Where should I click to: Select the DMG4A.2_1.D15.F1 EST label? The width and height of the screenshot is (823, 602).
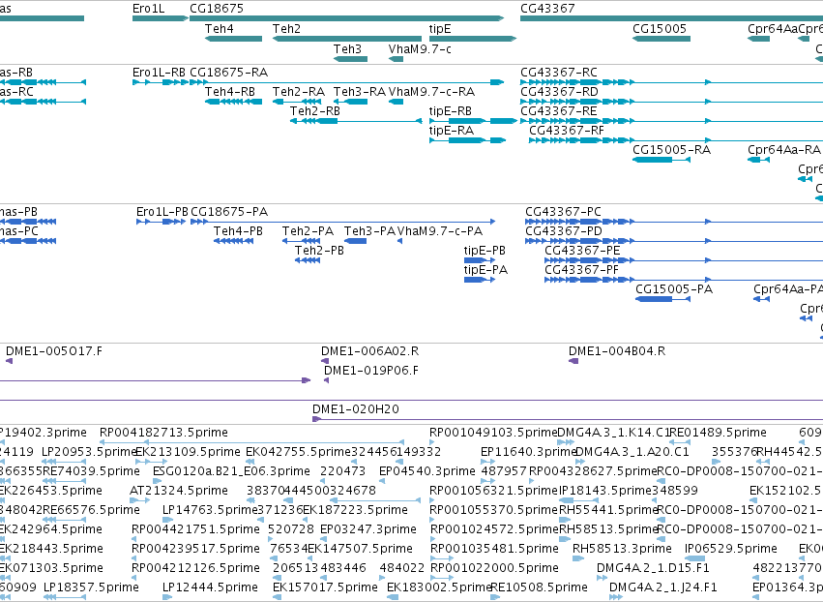pyautogui.click(x=654, y=569)
